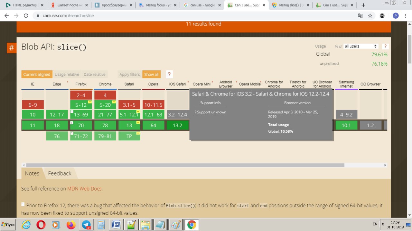Open the translate page icon
The image size is (412, 231).
pos(360,15)
